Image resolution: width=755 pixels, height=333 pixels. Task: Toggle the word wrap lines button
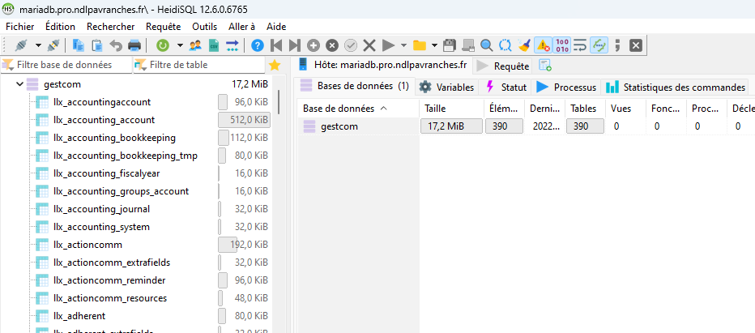click(x=580, y=45)
